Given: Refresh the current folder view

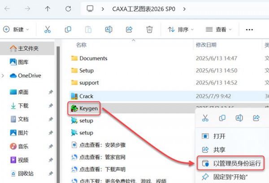Looking at the screenshot, I should click(68, 9).
